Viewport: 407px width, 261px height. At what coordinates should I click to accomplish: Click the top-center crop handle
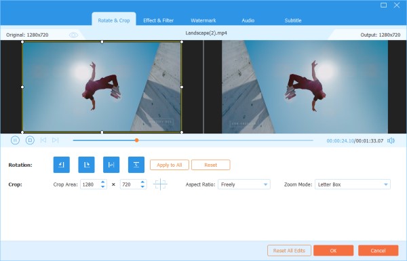pos(102,42)
